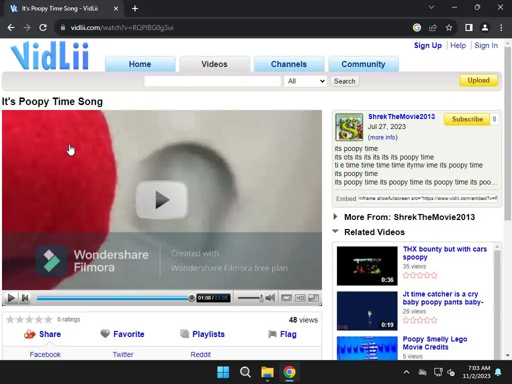This screenshot has height=384, width=512.
Task: Select the Embed code field
Action: pos(428,198)
